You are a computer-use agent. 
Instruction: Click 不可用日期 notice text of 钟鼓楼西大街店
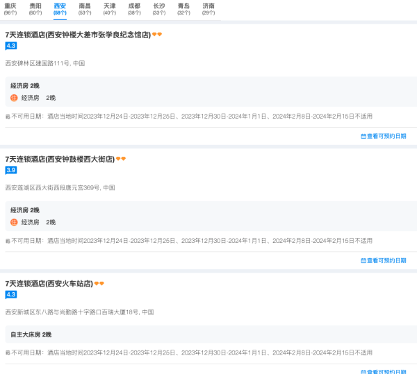[x=192, y=241]
